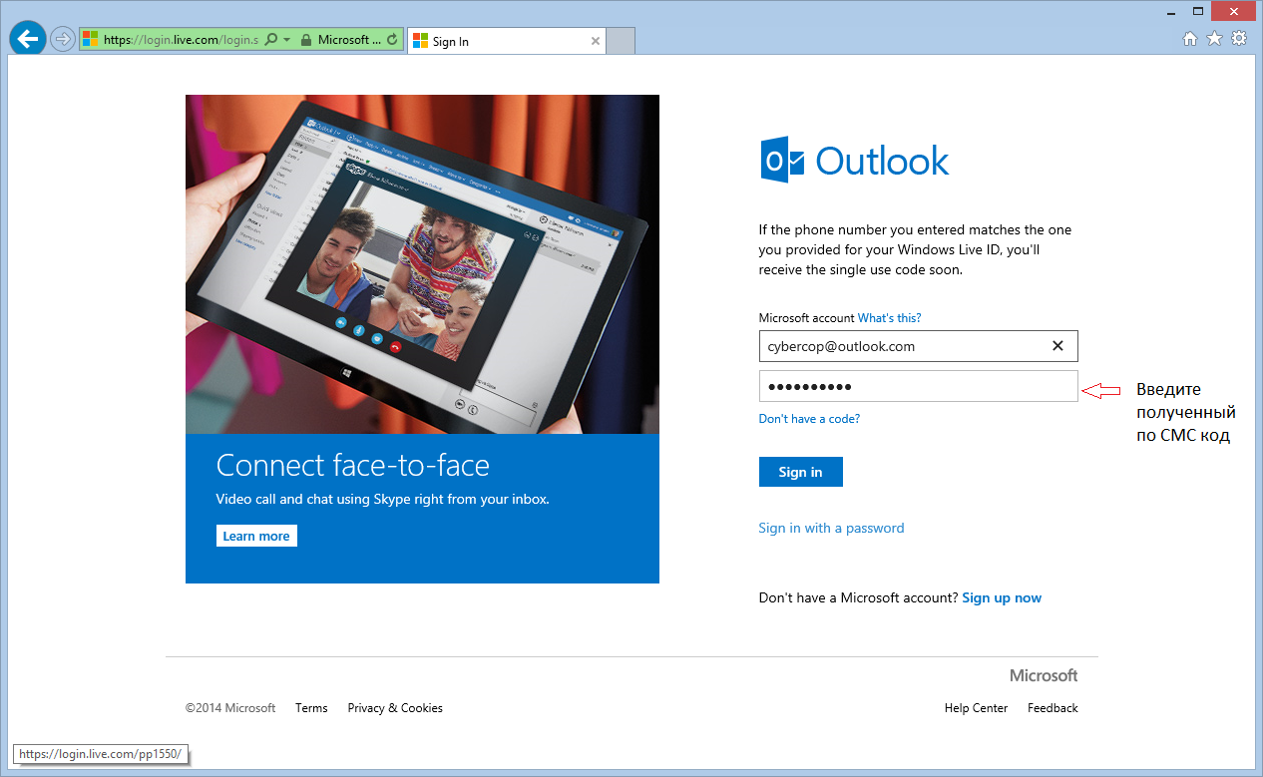Refresh the page with the reload icon
1263x777 pixels.
click(x=392, y=40)
